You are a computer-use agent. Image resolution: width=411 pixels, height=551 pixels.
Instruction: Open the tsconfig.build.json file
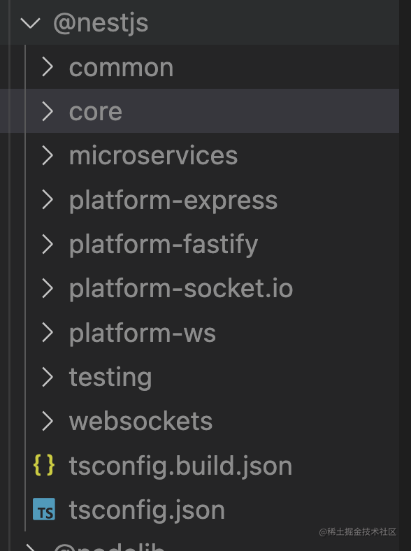click(180, 466)
